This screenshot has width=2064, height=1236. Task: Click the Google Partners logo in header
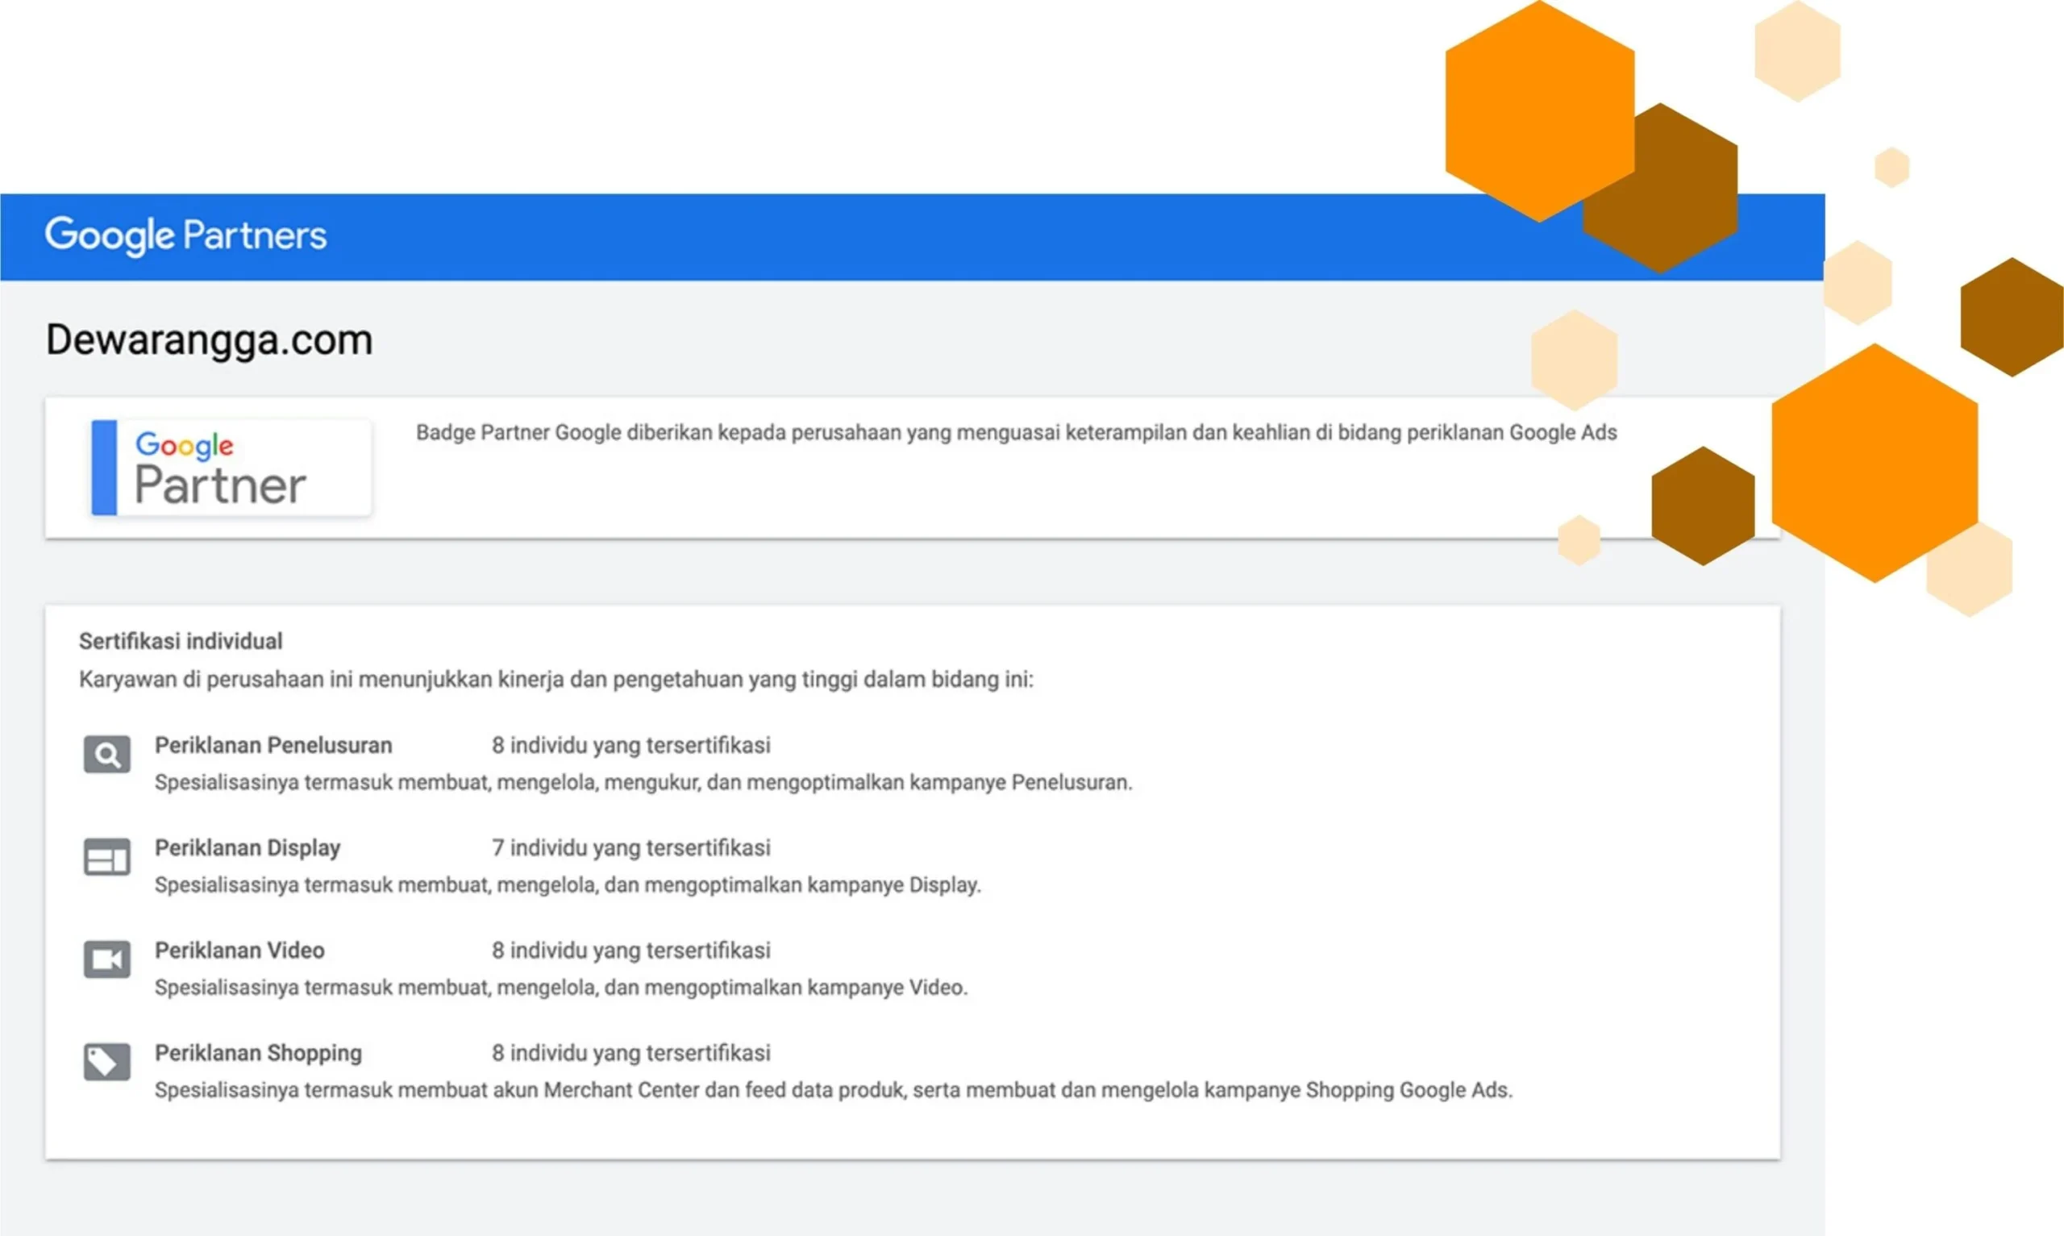point(185,235)
